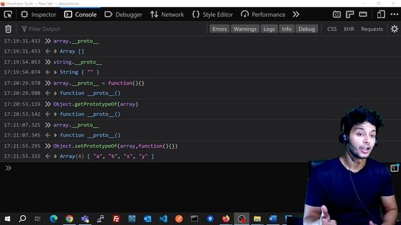Click the array.__proto__ command at 17:21:07.325

click(x=76, y=125)
